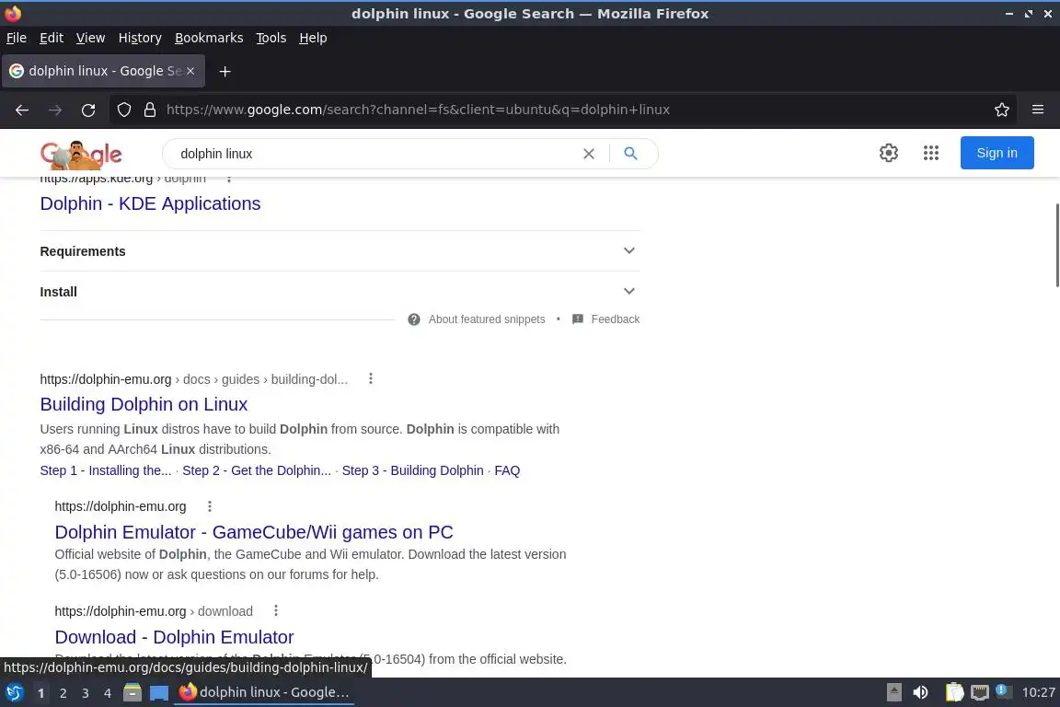Expand the Install section
Viewport: 1060px width, 707px height.
pos(340,292)
